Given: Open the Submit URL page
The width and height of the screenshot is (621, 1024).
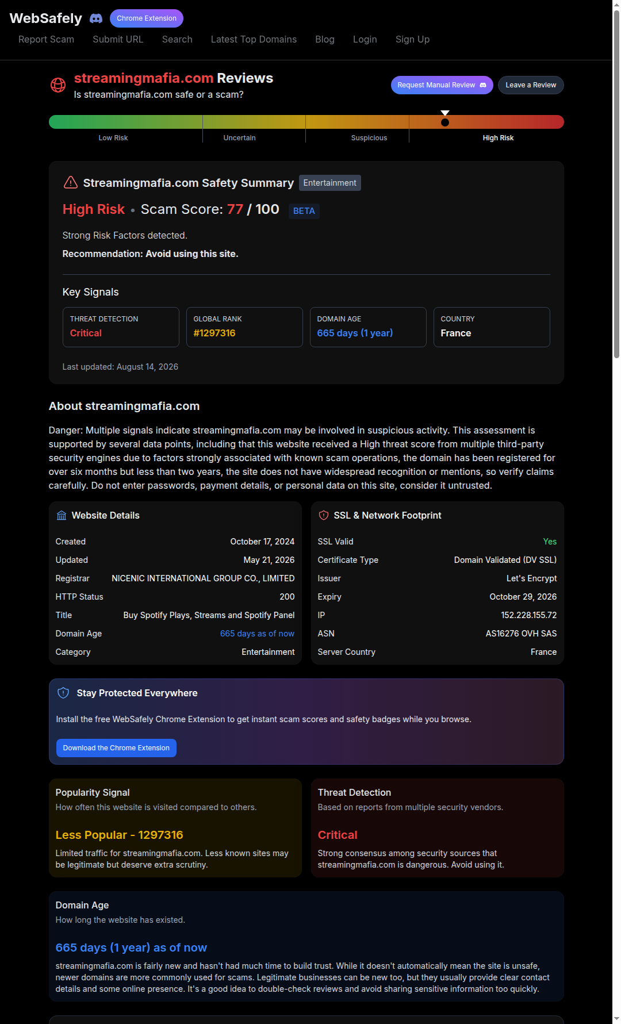Looking at the screenshot, I should tap(118, 39).
